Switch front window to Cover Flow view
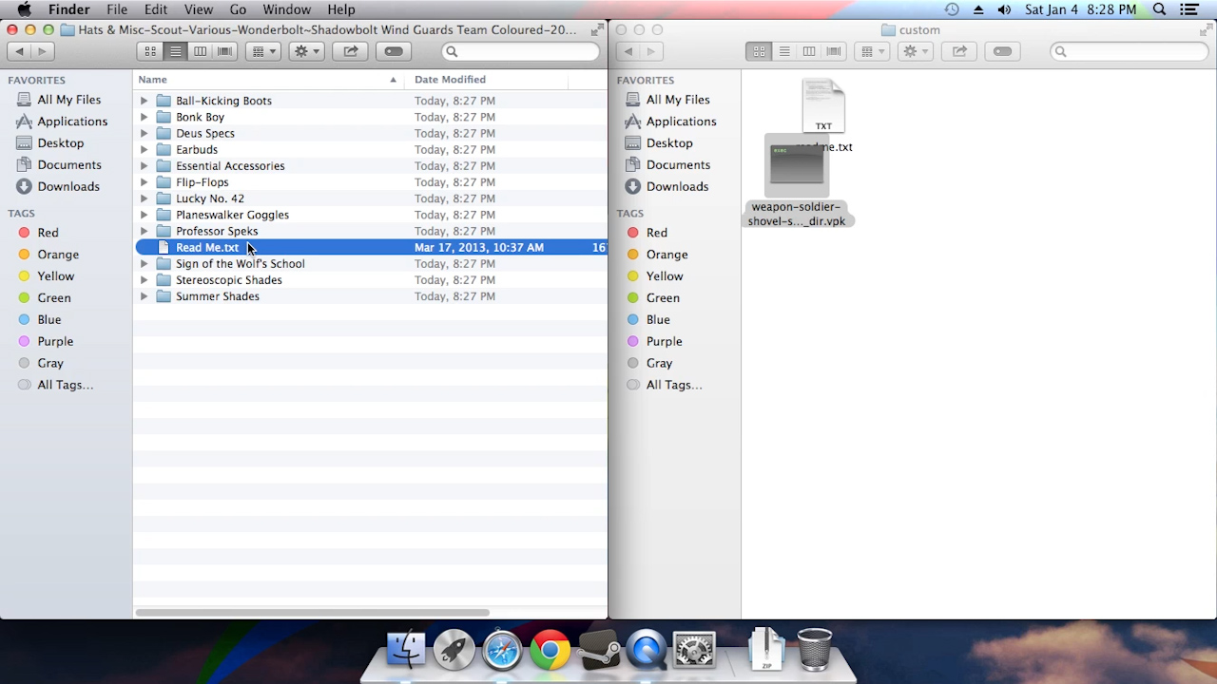The image size is (1217, 684). point(224,51)
